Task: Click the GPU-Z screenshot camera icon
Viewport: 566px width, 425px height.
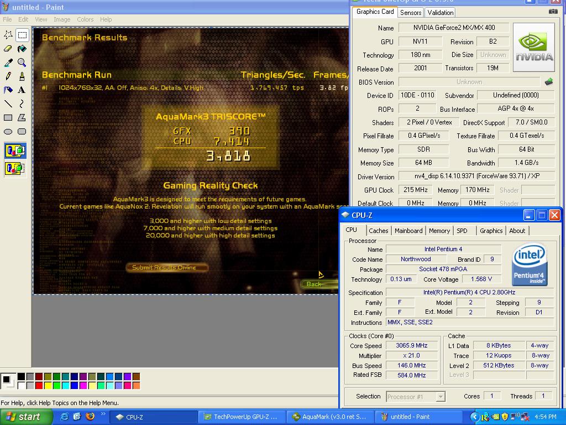Action: pos(553,12)
